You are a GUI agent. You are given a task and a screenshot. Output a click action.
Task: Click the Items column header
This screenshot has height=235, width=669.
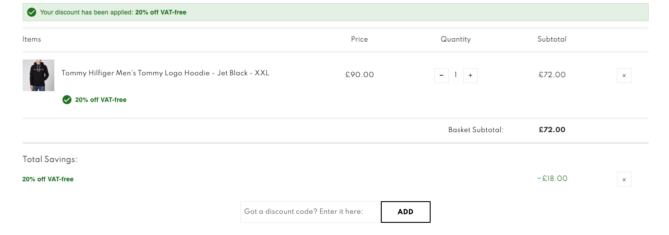coord(32,39)
